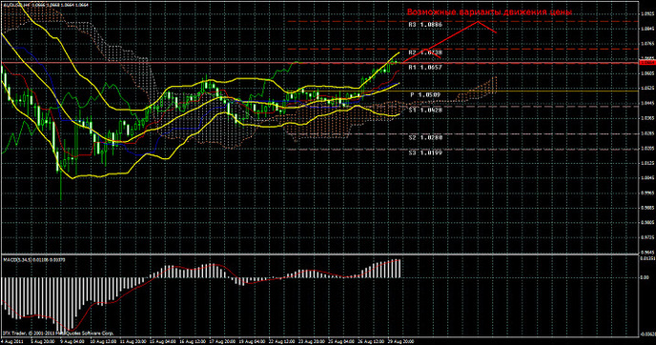Select the P 1.0509 pivot label

pos(425,95)
